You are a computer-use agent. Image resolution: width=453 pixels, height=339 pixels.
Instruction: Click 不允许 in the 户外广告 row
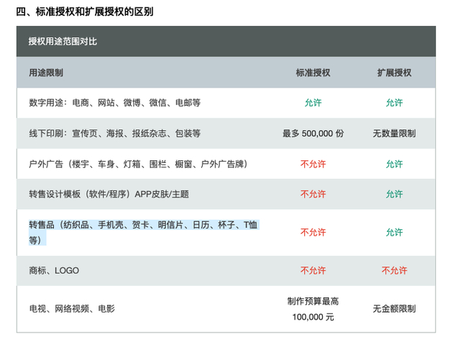tap(313, 164)
